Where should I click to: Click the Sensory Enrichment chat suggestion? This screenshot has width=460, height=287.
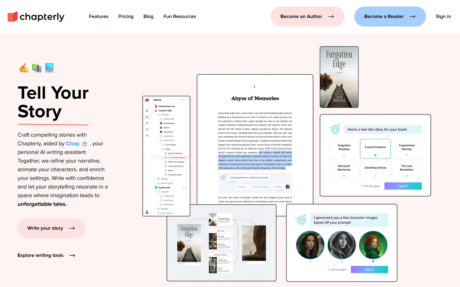[260, 187]
